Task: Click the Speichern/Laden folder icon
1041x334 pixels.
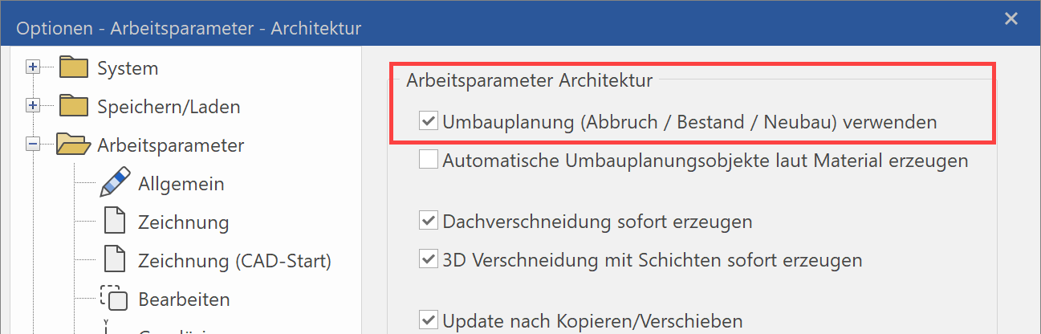Action: [x=72, y=106]
